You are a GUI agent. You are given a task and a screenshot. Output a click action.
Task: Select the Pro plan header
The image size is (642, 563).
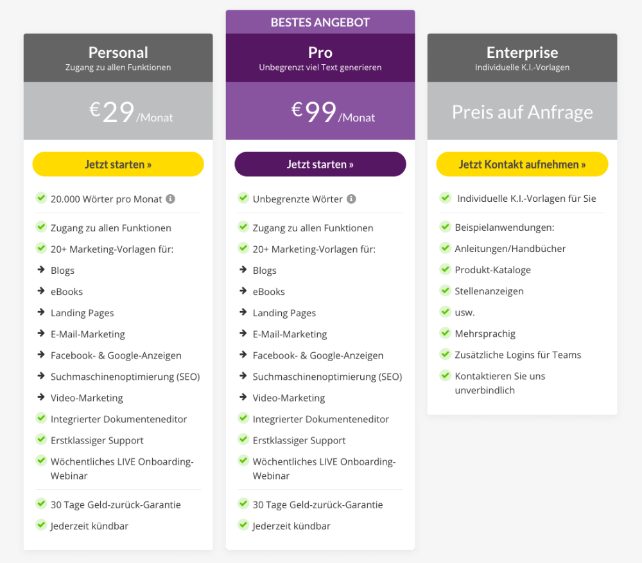point(320,58)
